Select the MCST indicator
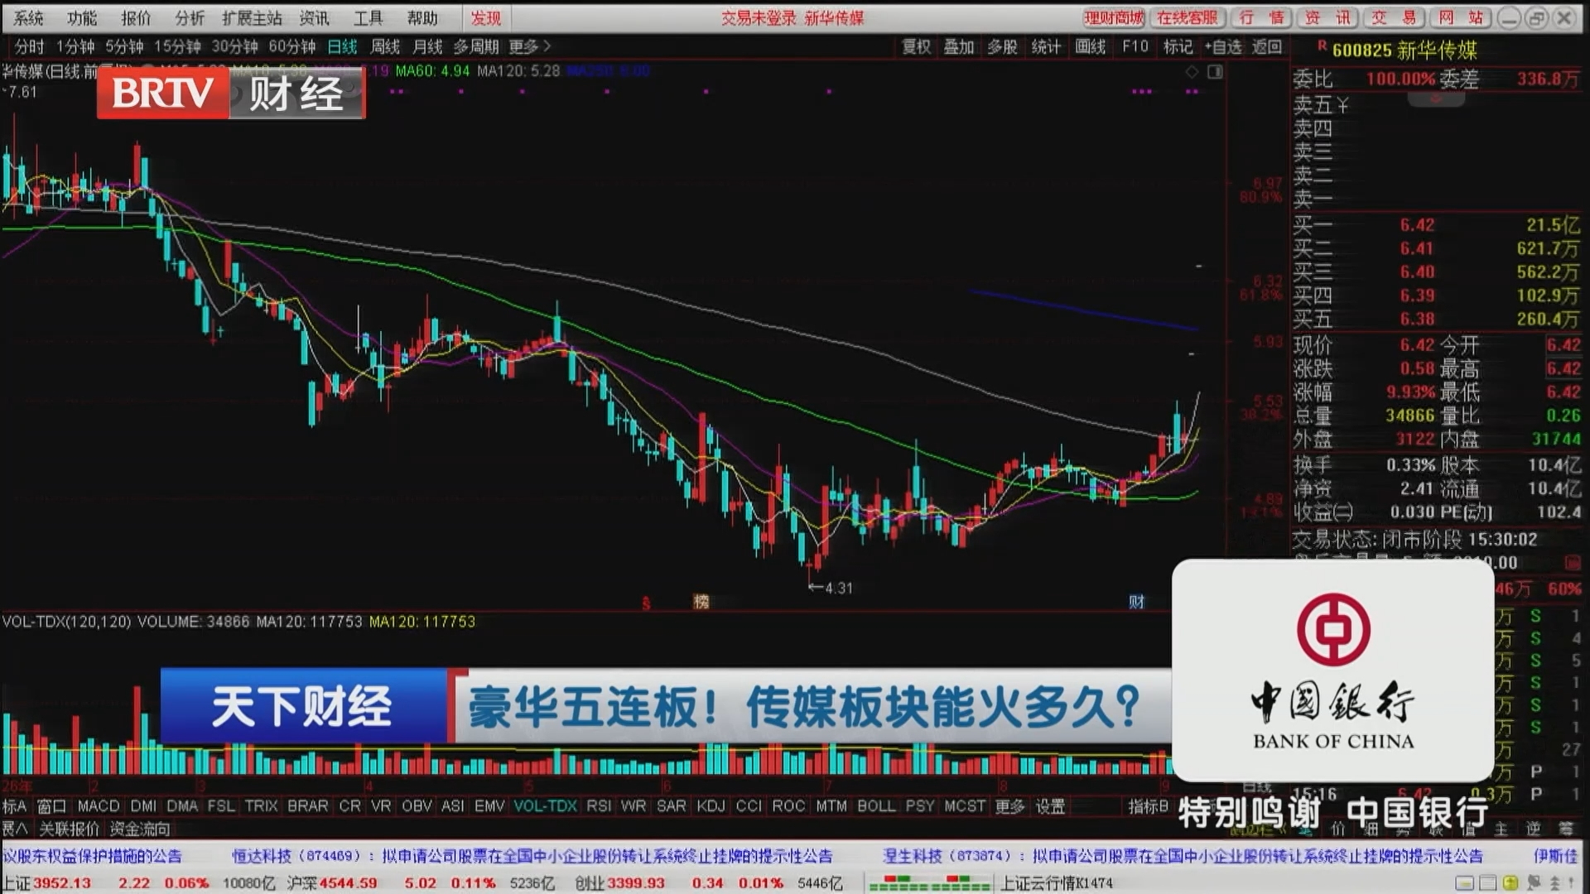Image resolution: width=1590 pixels, height=894 pixels. [965, 806]
